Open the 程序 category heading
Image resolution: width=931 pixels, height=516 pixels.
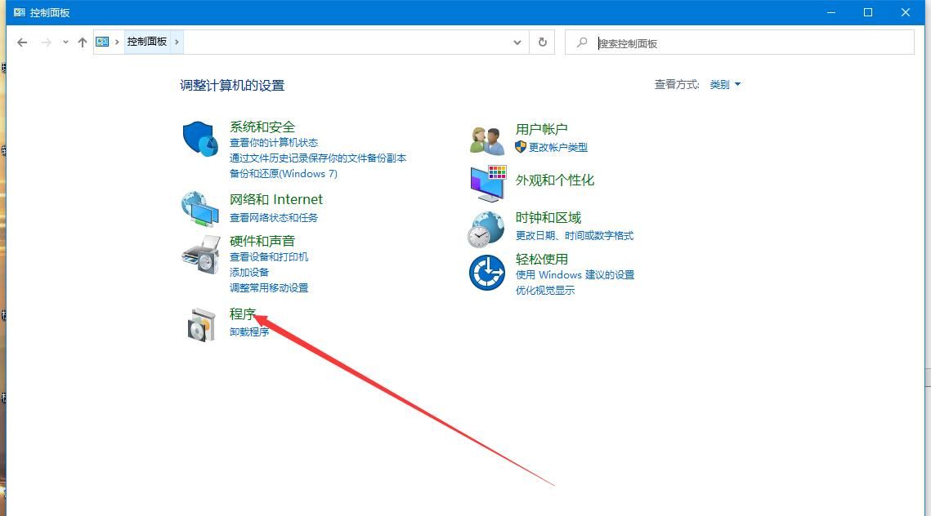click(242, 314)
